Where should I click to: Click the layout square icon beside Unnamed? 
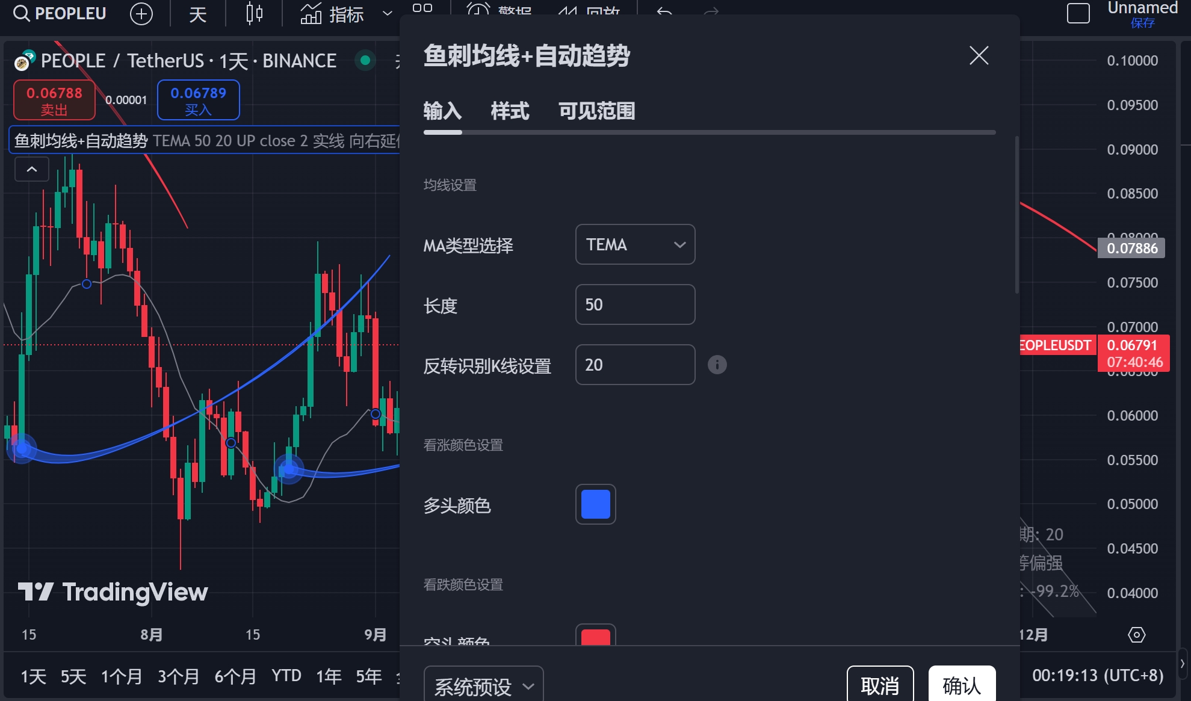(x=1078, y=13)
